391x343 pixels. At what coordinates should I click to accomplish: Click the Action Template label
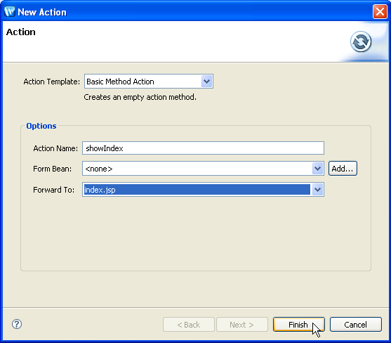tap(52, 82)
